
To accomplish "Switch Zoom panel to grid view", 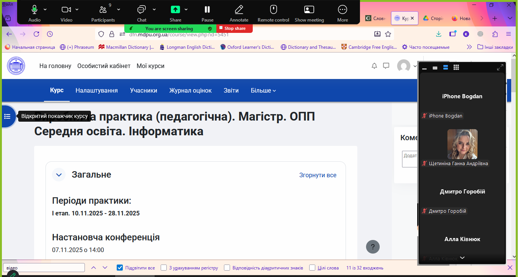I will [456, 67].
